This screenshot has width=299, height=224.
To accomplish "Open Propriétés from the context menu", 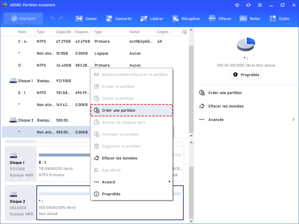I will tap(132, 194).
